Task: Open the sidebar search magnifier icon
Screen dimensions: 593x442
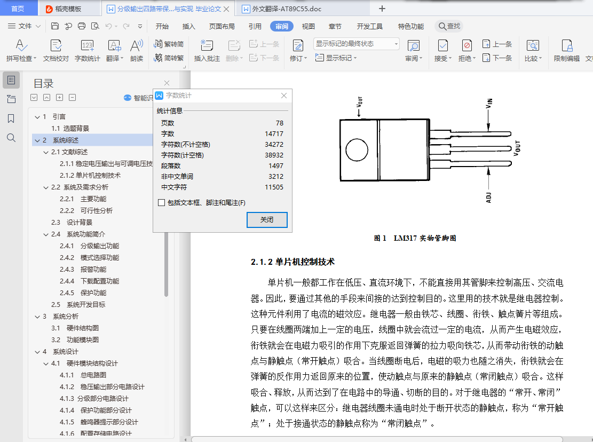Action: pos(11,138)
